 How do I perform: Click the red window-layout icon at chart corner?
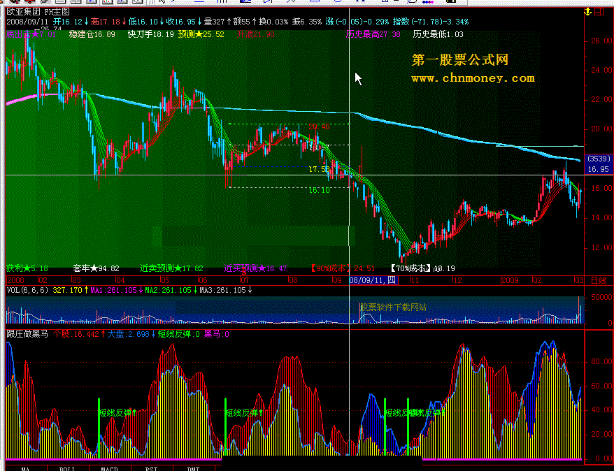click(599, 12)
